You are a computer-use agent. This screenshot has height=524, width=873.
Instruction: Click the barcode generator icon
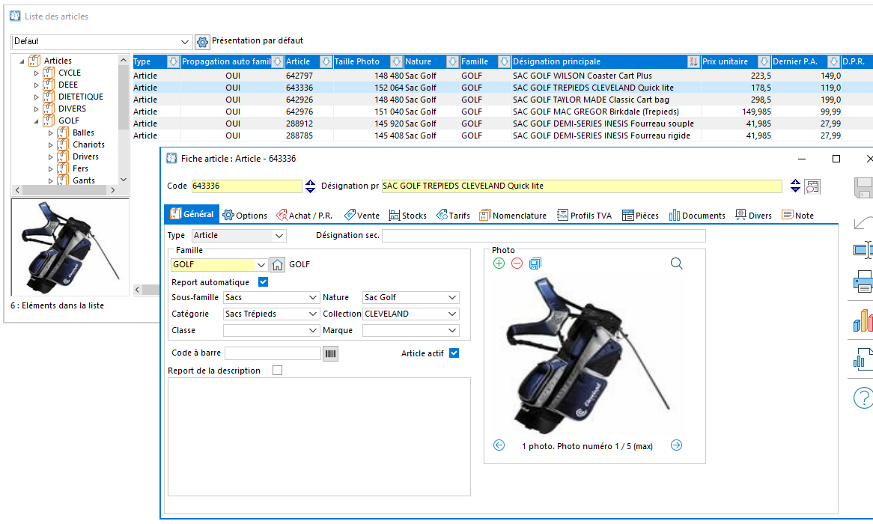tap(330, 353)
